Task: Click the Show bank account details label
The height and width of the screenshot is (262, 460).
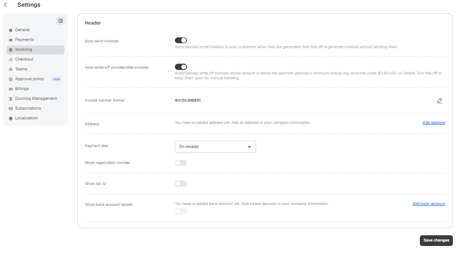Action: pos(108,205)
